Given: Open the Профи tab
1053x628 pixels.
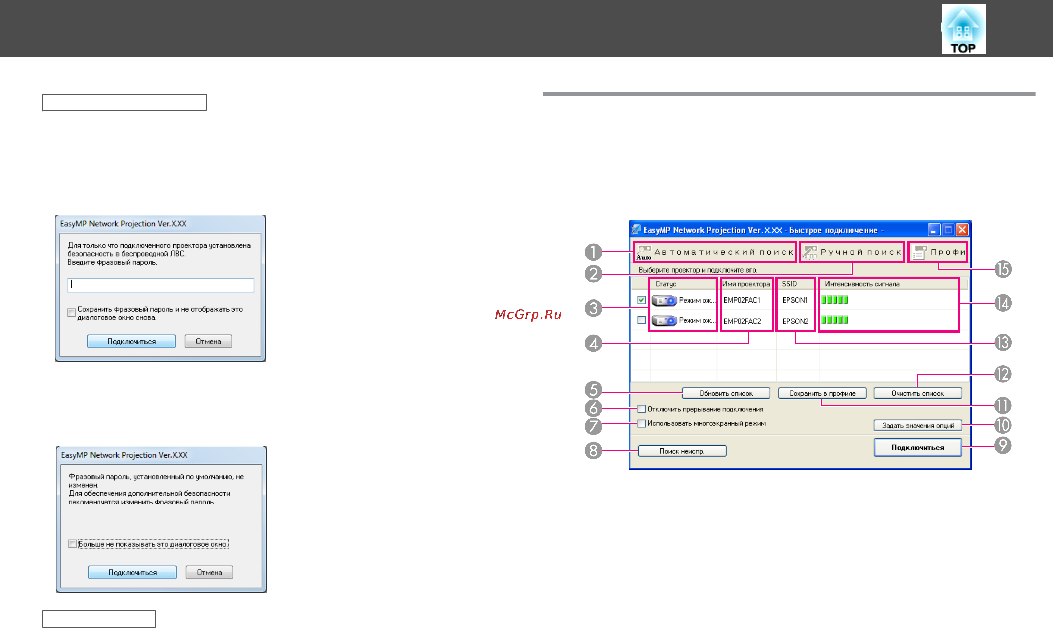Looking at the screenshot, I should click(938, 252).
